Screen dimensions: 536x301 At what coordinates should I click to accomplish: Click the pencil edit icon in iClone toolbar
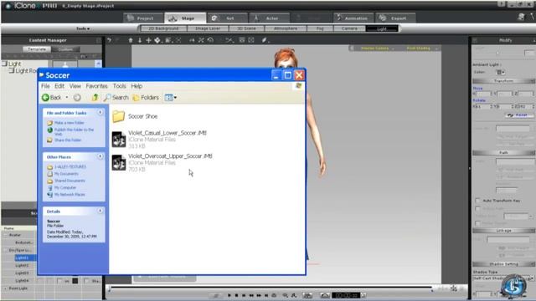click(265, 40)
